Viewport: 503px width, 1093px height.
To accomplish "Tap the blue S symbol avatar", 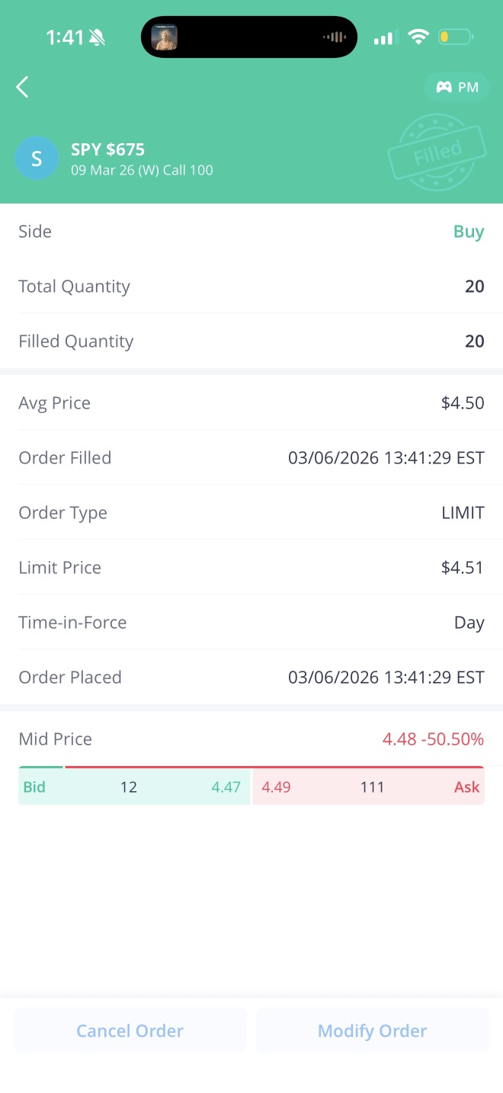I will pyautogui.click(x=37, y=159).
